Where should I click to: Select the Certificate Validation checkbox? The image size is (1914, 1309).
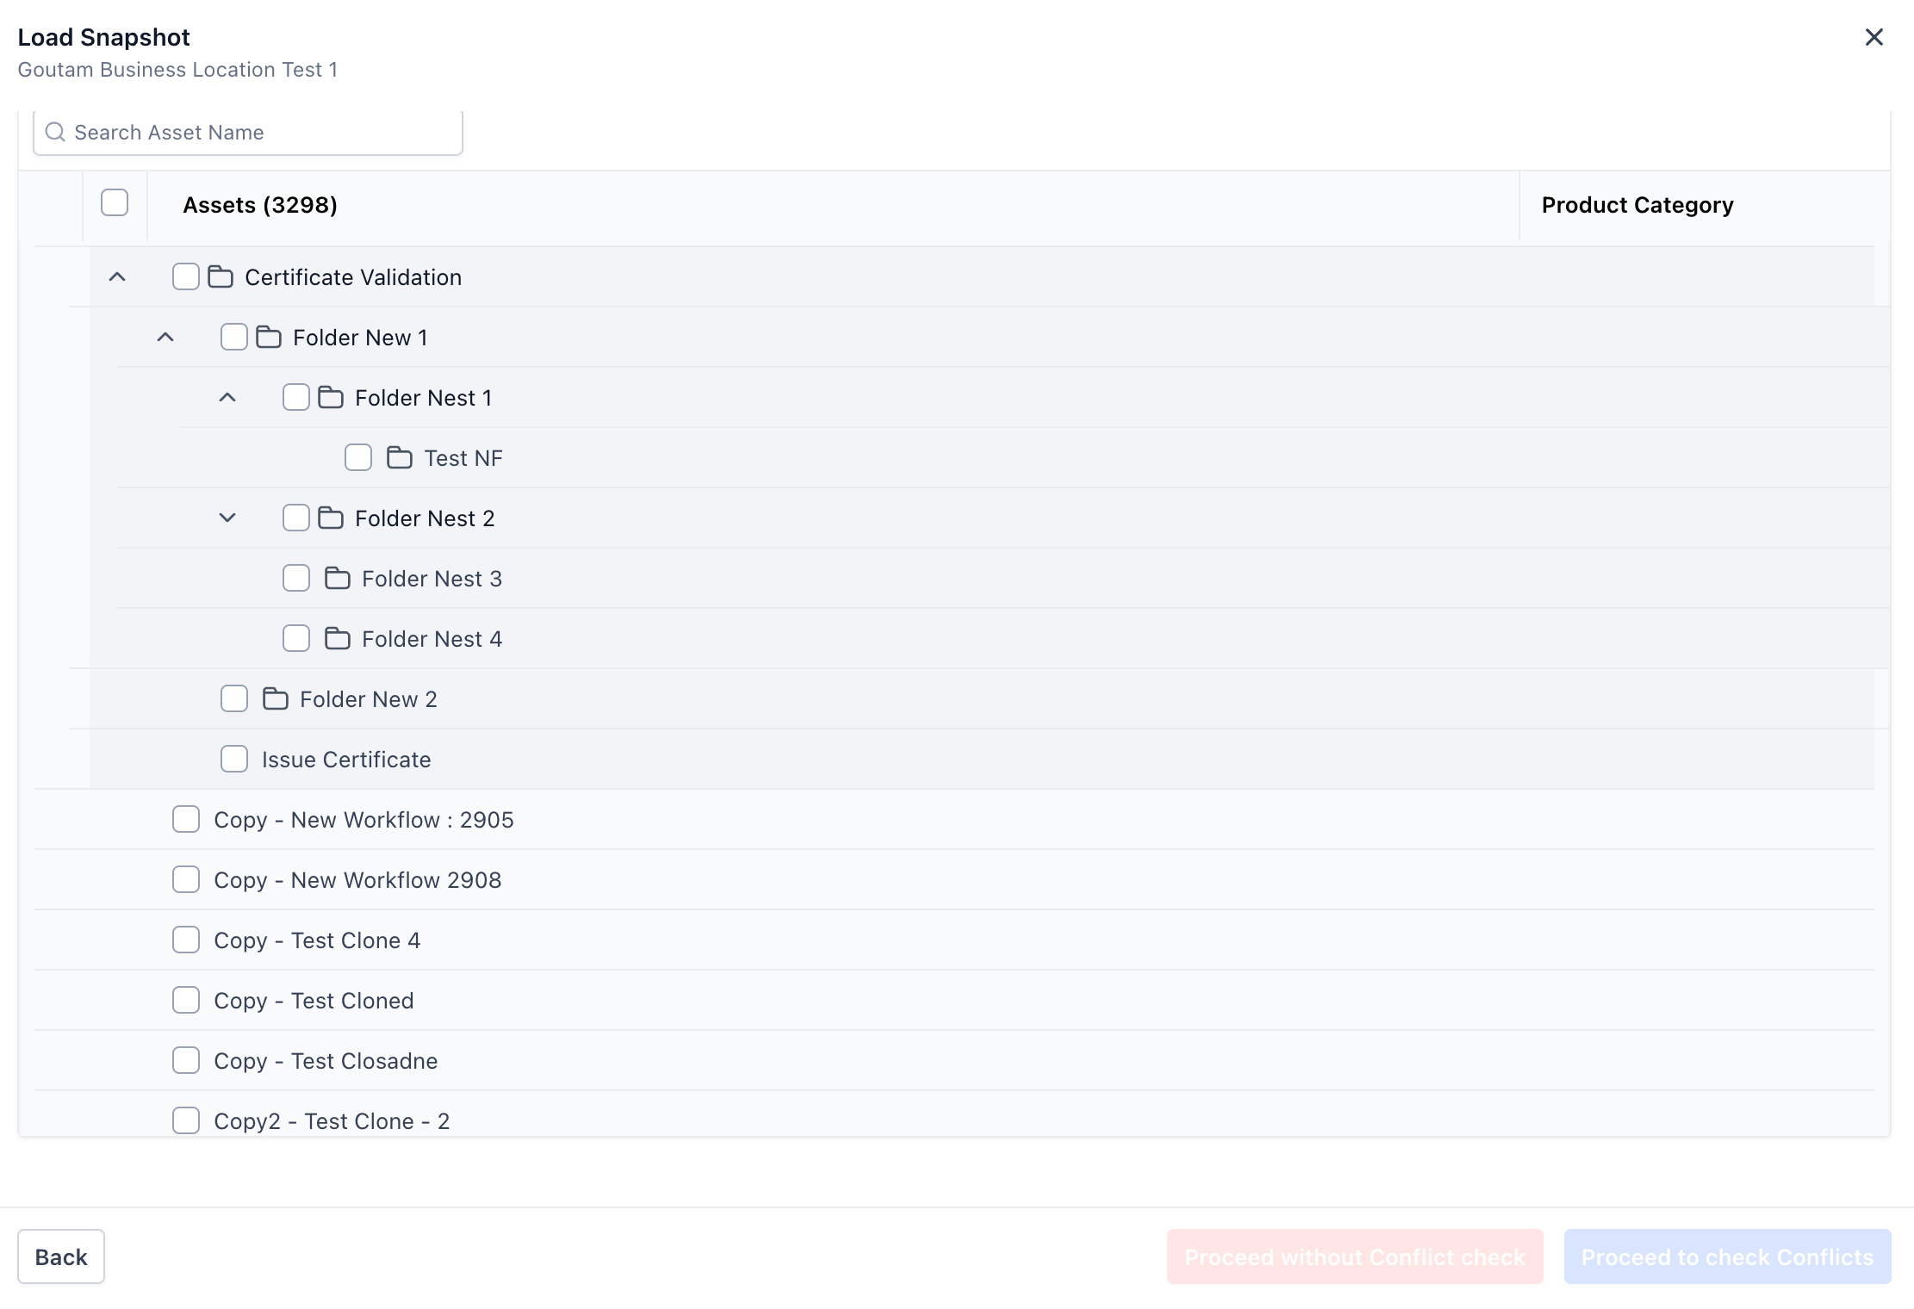pyautogui.click(x=185, y=276)
